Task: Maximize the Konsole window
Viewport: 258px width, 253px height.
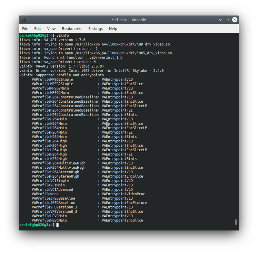Action: [x=228, y=20]
